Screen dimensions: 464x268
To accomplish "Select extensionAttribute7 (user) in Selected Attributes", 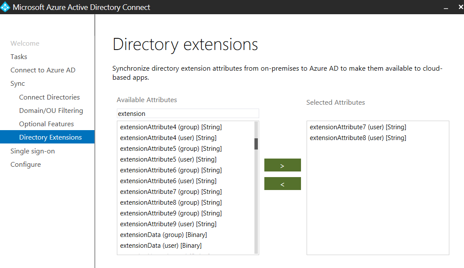I will [x=357, y=127].
